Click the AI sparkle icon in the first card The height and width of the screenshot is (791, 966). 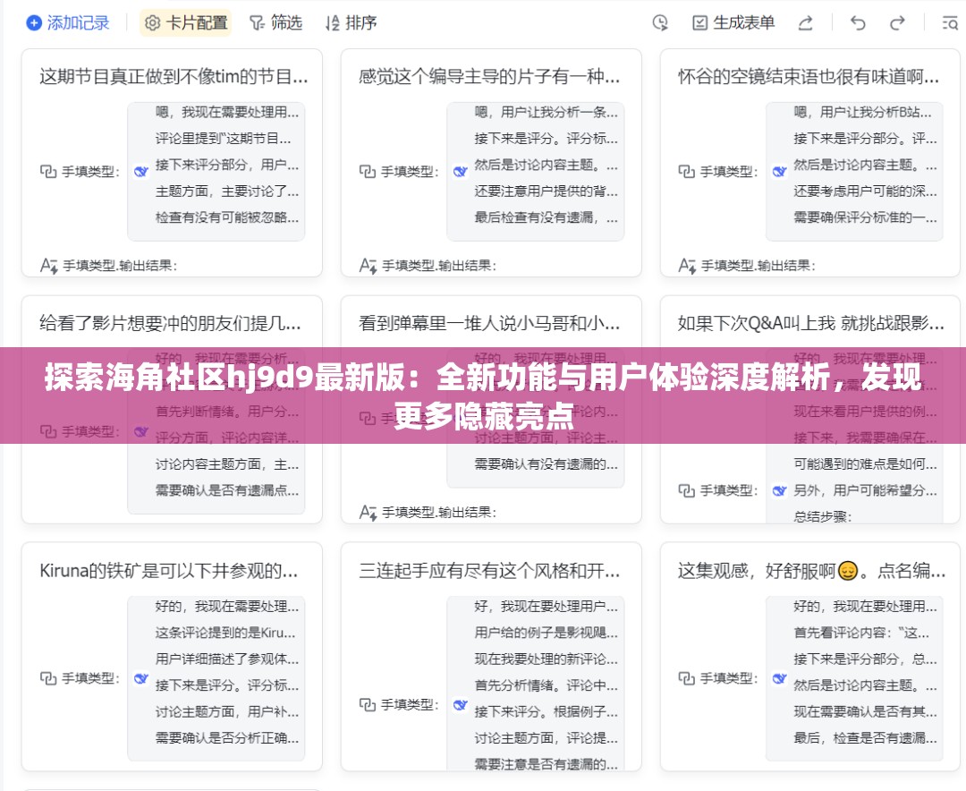pos(140,173)
